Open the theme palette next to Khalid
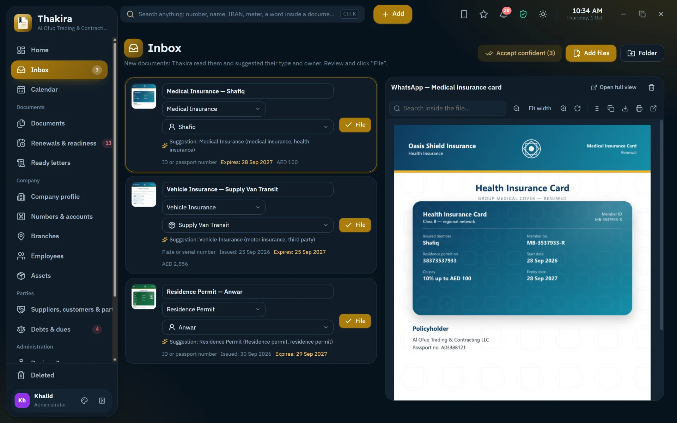The width and height of the screenshot is (677, 423). [84, 400]
